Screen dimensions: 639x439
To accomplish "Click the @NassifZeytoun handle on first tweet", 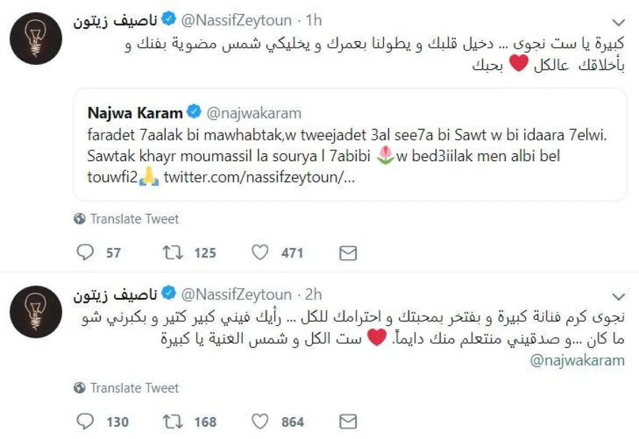I will click(x=237, y=21).
